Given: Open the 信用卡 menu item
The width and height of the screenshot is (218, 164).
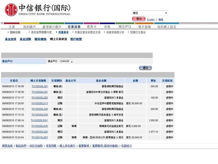Looking at the screenshot, I should tap(92, 27).
